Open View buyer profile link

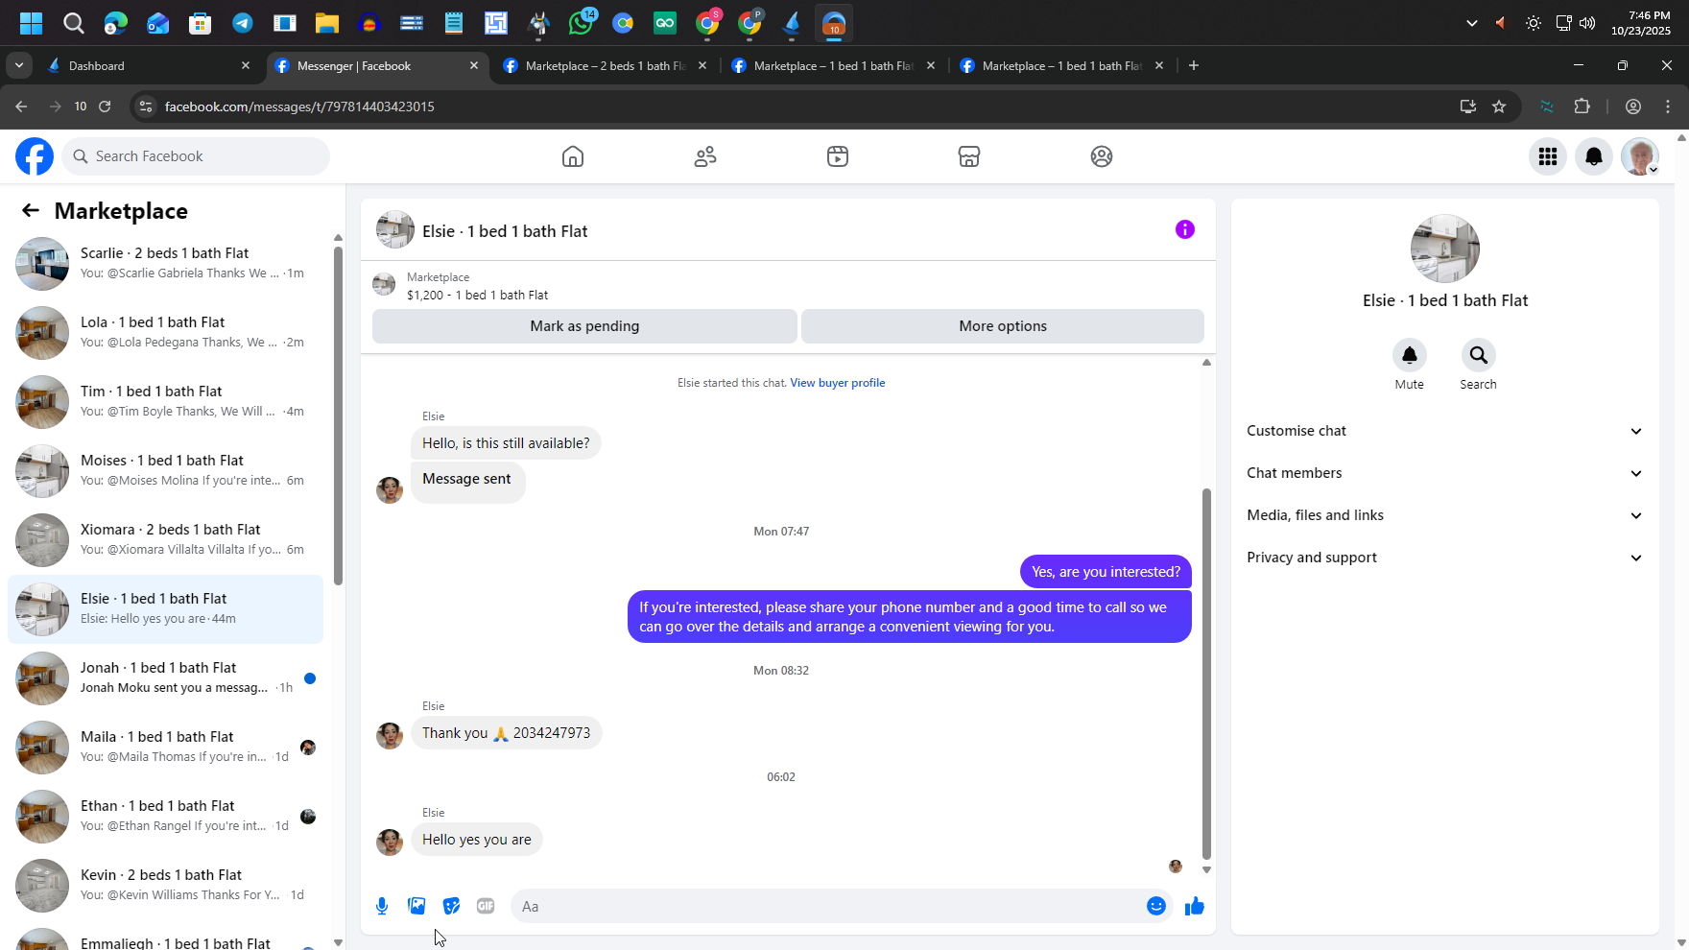pos(837,383)
